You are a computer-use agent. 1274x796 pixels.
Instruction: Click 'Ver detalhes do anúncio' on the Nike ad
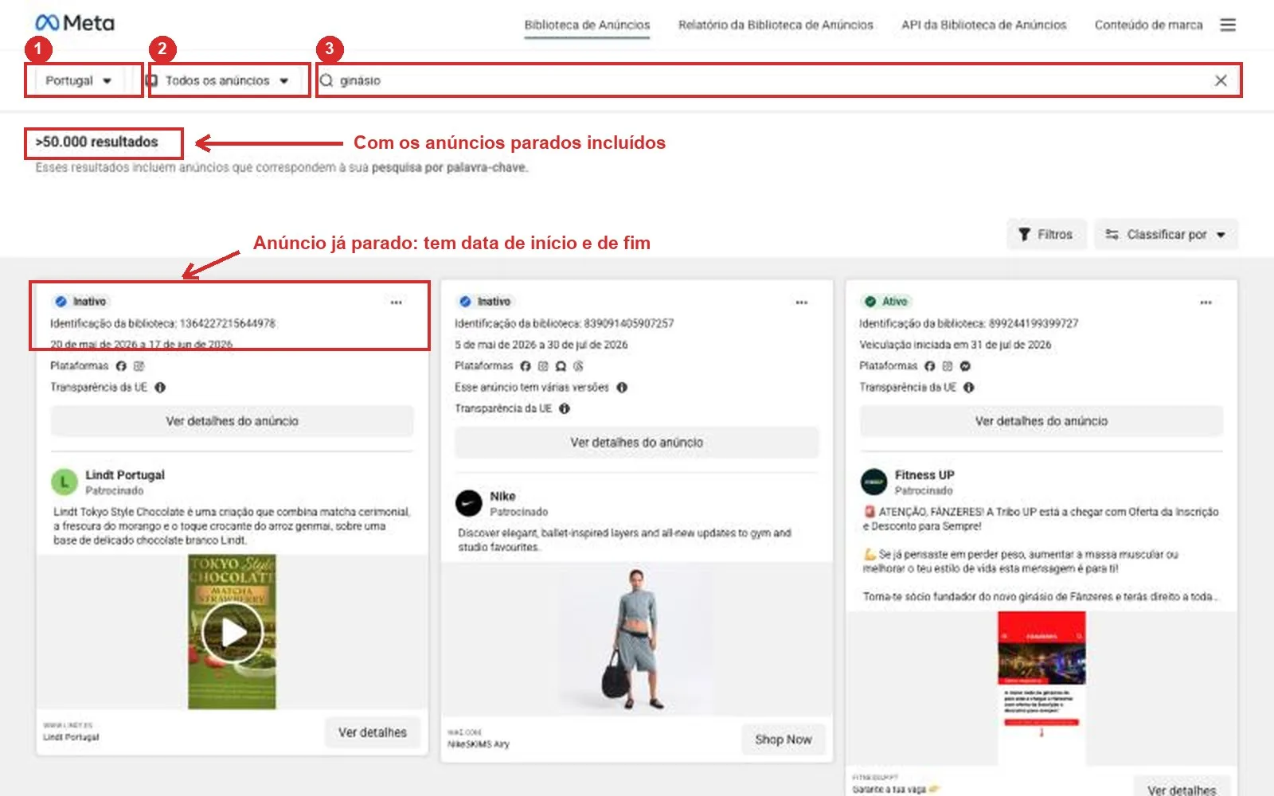(x=636, y=443)
